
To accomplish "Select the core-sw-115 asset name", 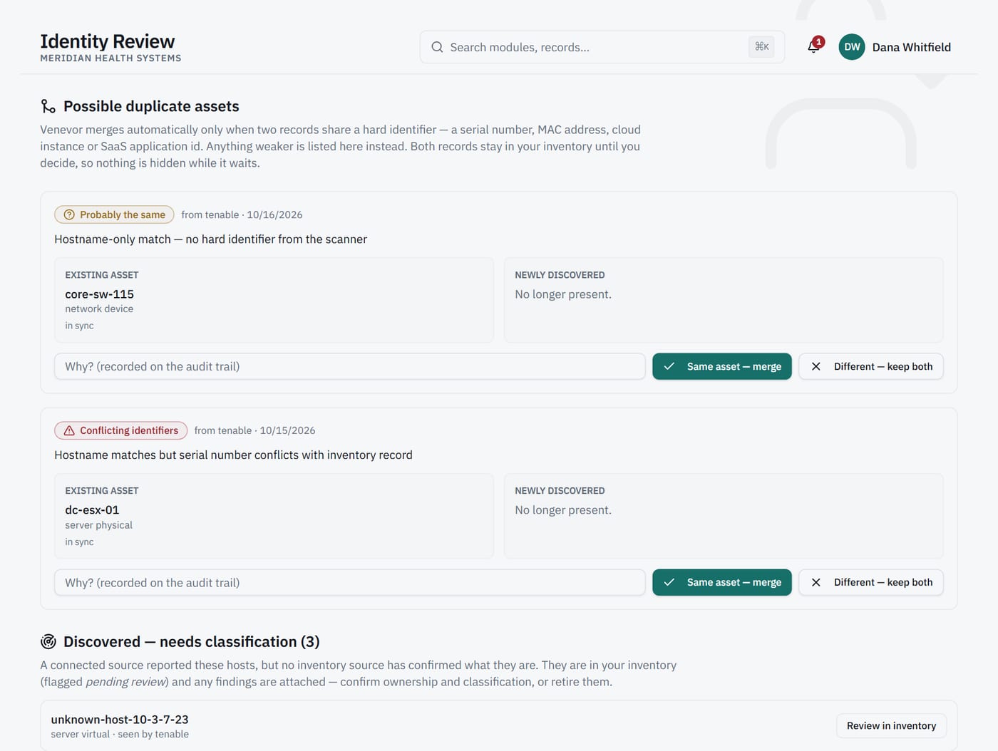I will (x=99, y=294).
